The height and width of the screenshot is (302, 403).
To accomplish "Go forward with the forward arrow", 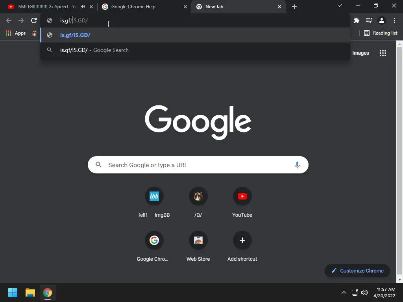I will coord(21,20).
